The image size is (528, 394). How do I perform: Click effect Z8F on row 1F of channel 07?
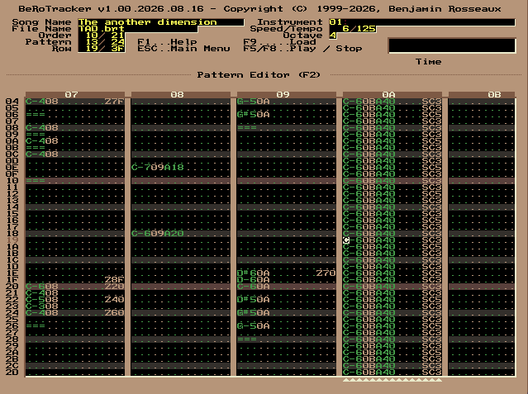(115, 280)
